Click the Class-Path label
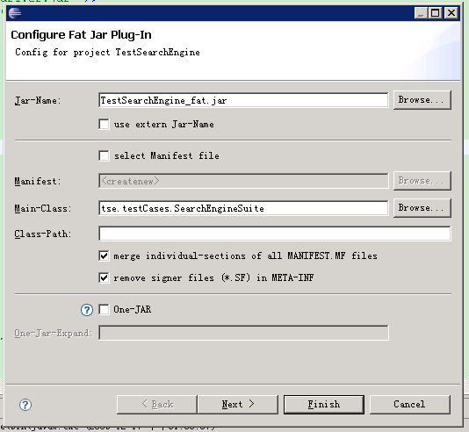 [43, 234]
